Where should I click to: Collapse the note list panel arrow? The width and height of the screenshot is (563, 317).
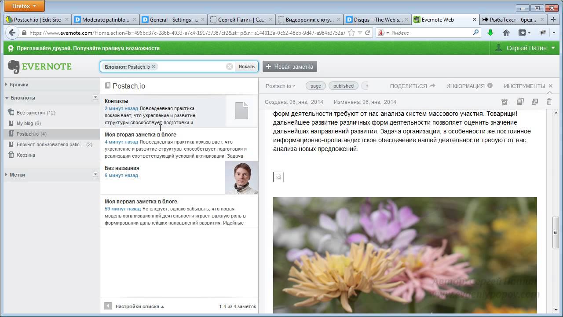click(108, 306)
